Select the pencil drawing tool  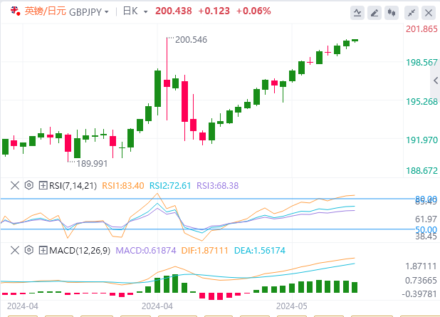click(375, 12)
